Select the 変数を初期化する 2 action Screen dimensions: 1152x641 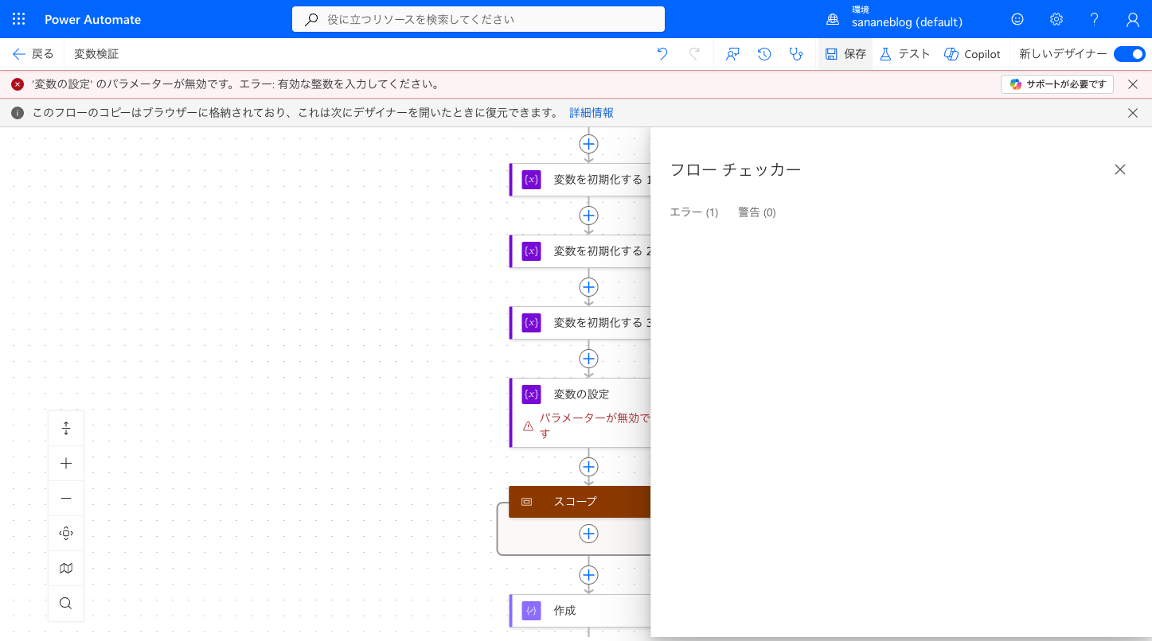point(580,251)
